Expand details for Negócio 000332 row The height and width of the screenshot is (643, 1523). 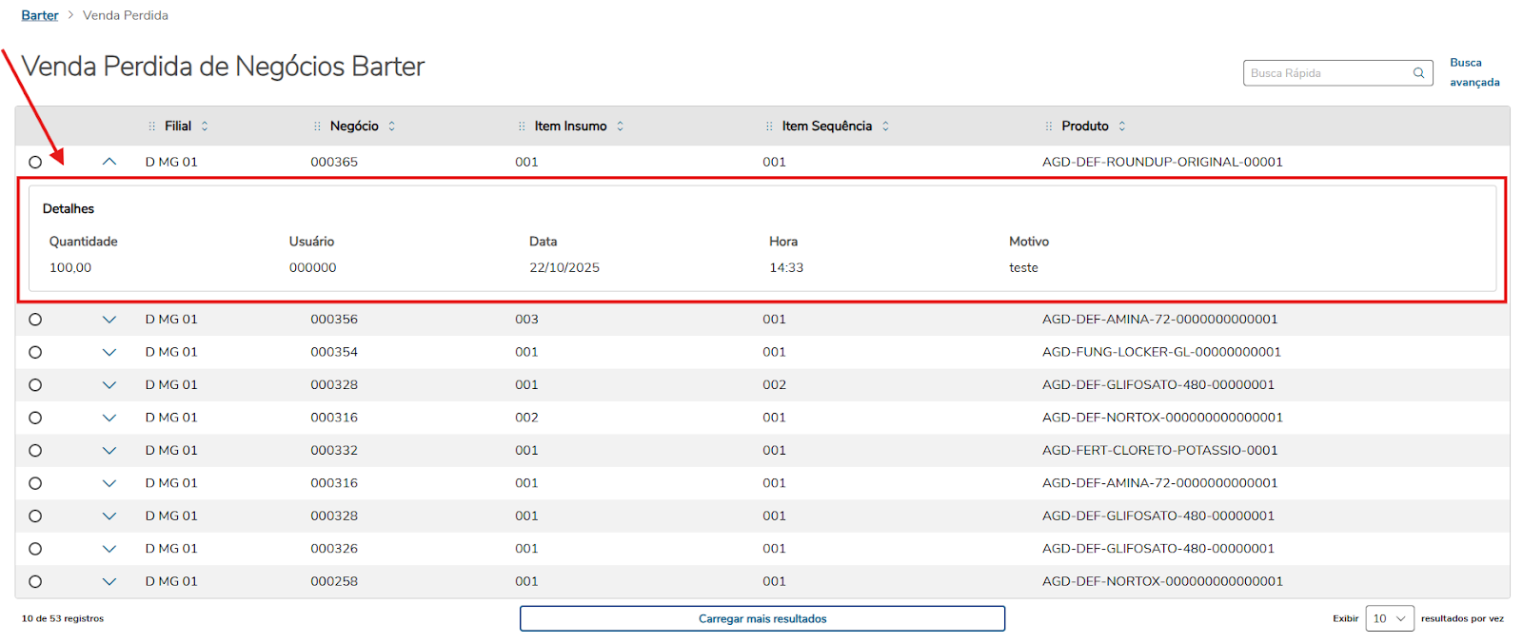point(109,451)
